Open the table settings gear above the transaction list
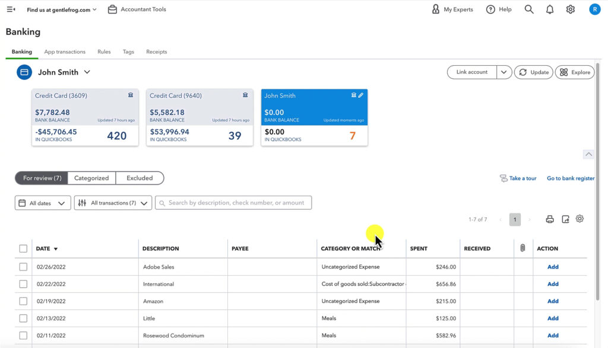The image size is (608, 348). [580, 219]
